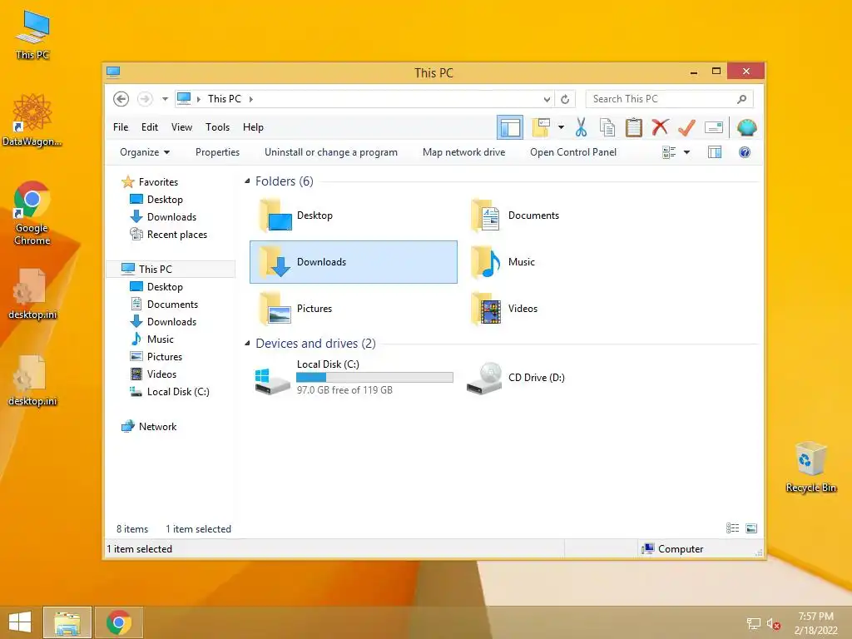This screenshot has width=852, height=639.
Task: Select Documents in the navigation pane
Action: click(165, 305)
